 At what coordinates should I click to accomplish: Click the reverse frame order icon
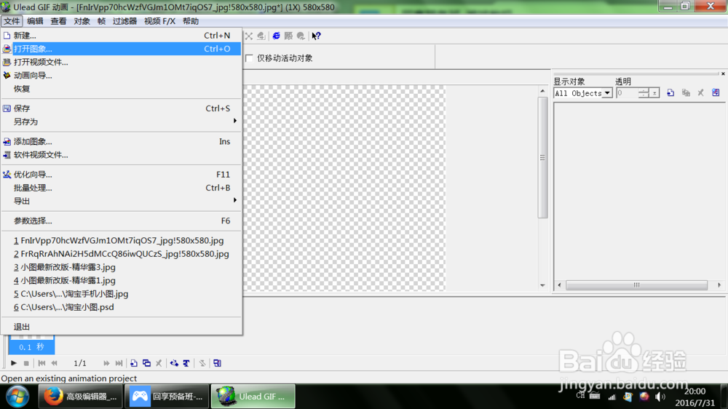[x=202, y=363]
